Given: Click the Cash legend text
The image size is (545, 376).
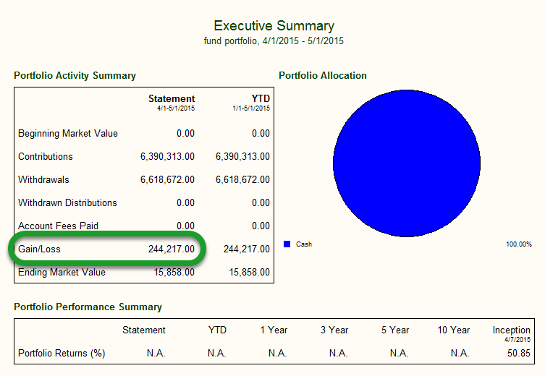Looking at the screenshot, I should click(304, 244).
